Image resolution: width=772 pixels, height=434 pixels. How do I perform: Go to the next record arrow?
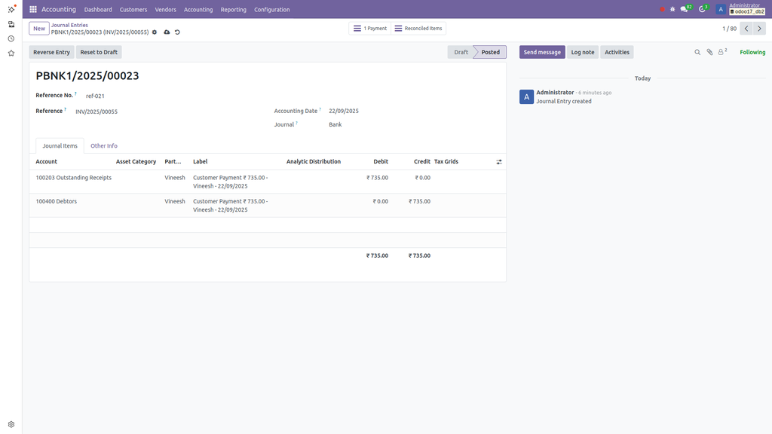(760, 29)
